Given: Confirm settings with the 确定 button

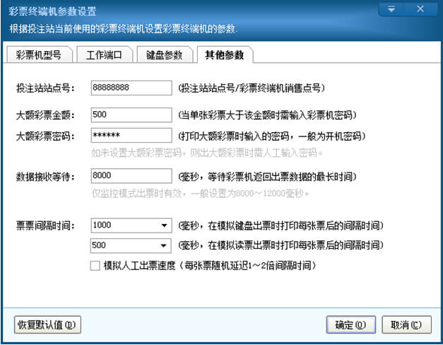Looking at the screenshot, I should [x=350, y=325].
